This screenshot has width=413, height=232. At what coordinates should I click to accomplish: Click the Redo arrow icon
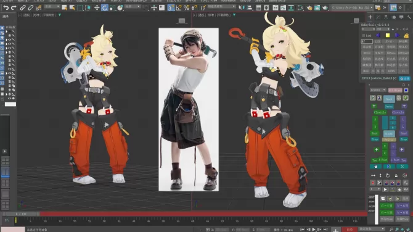click(x=14, y=8)
